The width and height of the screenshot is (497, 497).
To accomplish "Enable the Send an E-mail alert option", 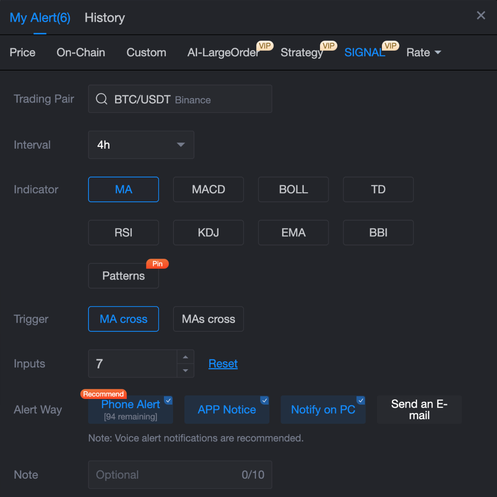I will (x=419, y=409).
